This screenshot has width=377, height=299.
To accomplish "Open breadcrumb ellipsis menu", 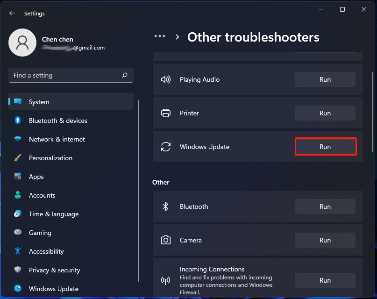I will [x=160, y=36].
